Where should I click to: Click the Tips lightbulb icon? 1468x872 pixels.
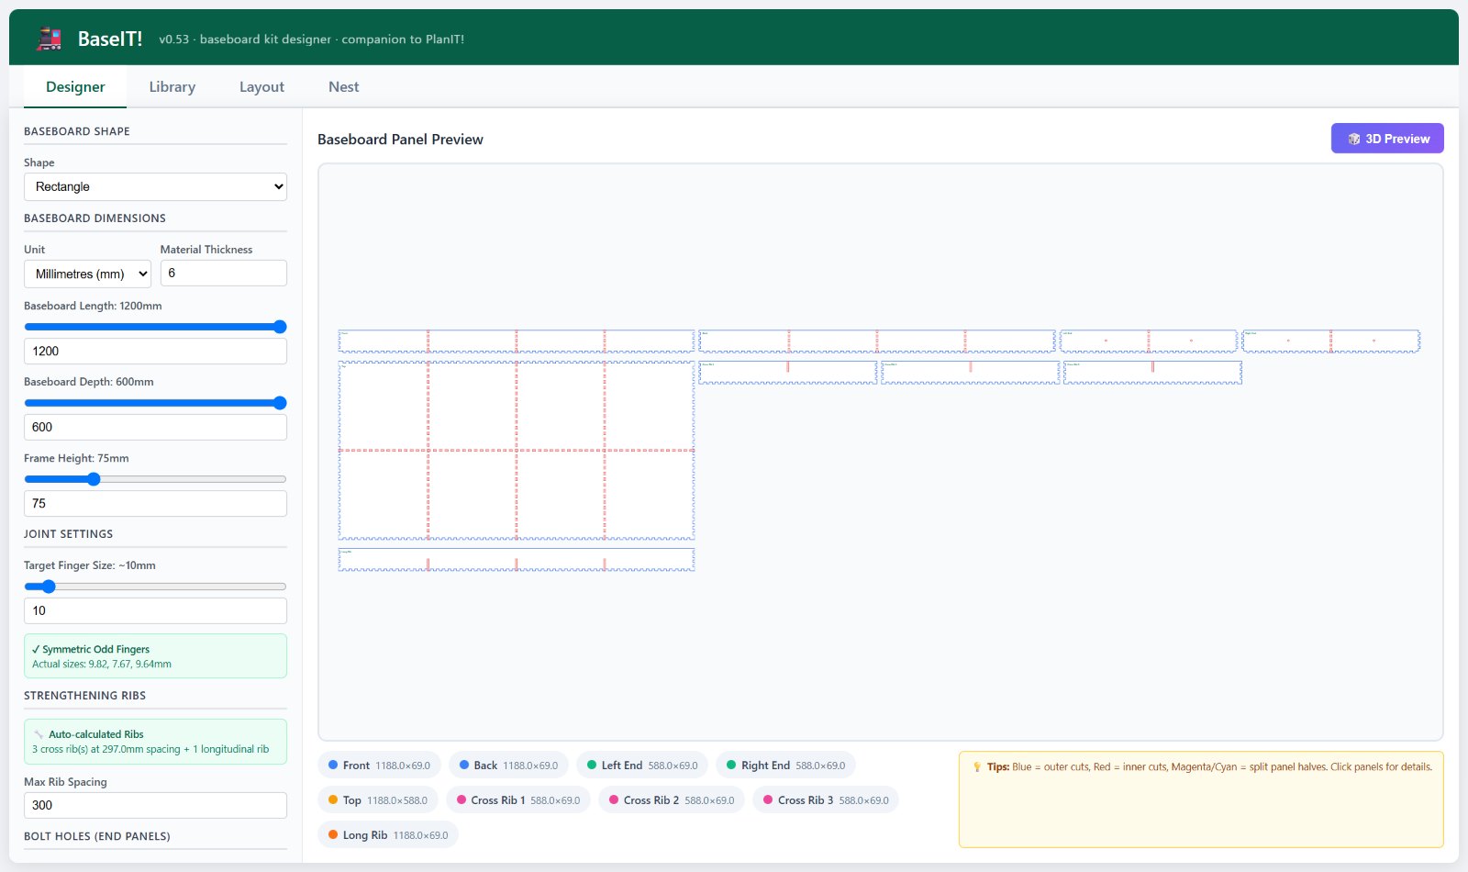976,767
